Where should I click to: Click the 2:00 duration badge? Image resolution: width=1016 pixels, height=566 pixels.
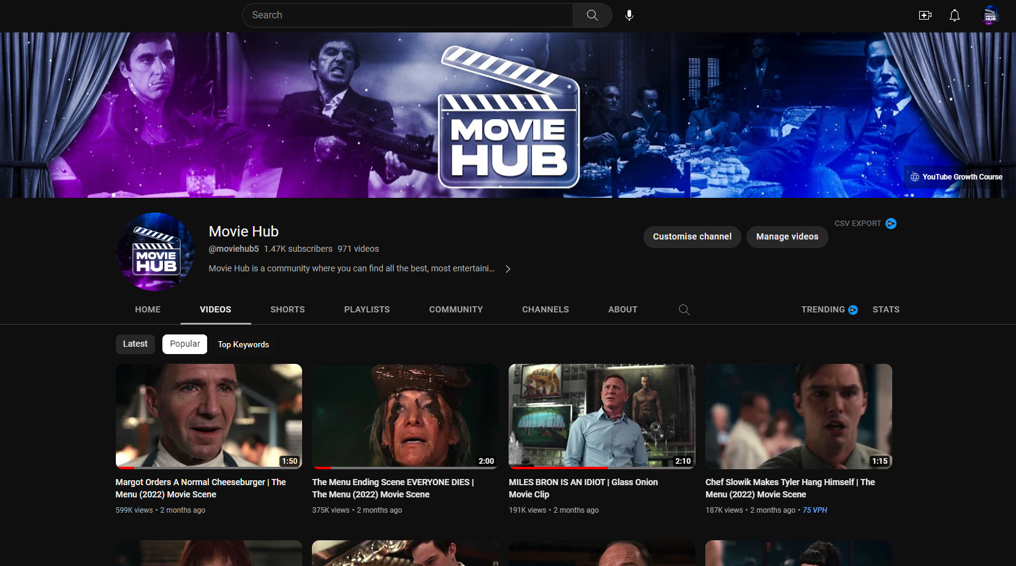(x=487, y=461)
